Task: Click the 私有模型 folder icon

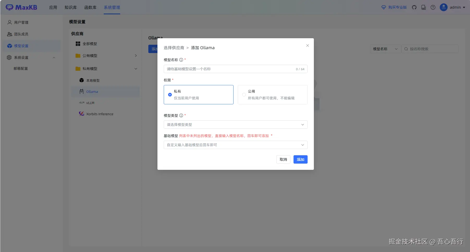Action: coord(78,69)
